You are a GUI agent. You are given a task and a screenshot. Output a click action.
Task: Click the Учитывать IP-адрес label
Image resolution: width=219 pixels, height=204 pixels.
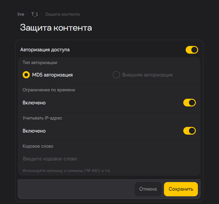(42, 118)
